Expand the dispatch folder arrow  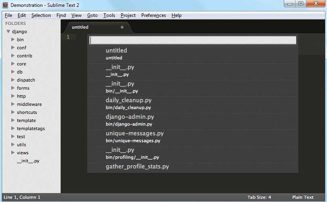(13, 80)
